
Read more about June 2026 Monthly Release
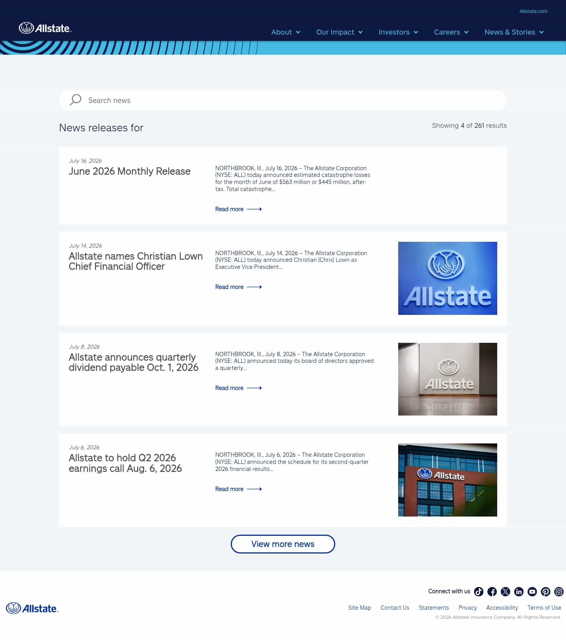click(229, 209)
